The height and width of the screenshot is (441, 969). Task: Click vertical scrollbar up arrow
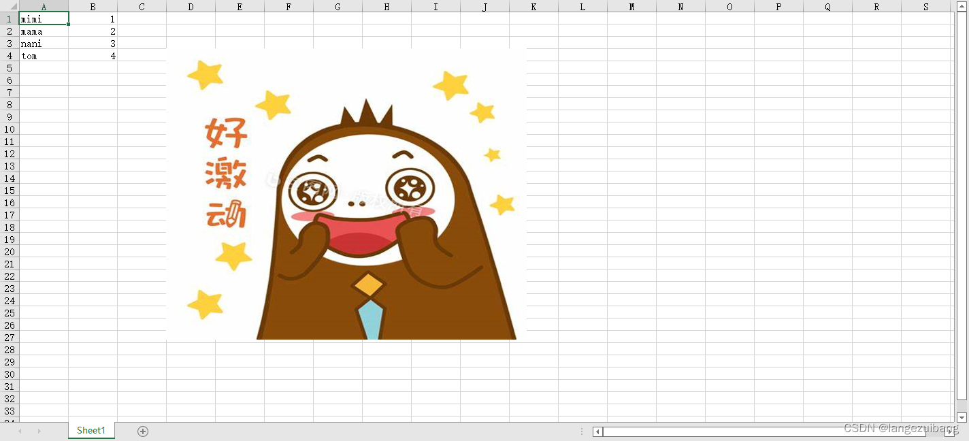pyautogui.click(x=962, y=6)
